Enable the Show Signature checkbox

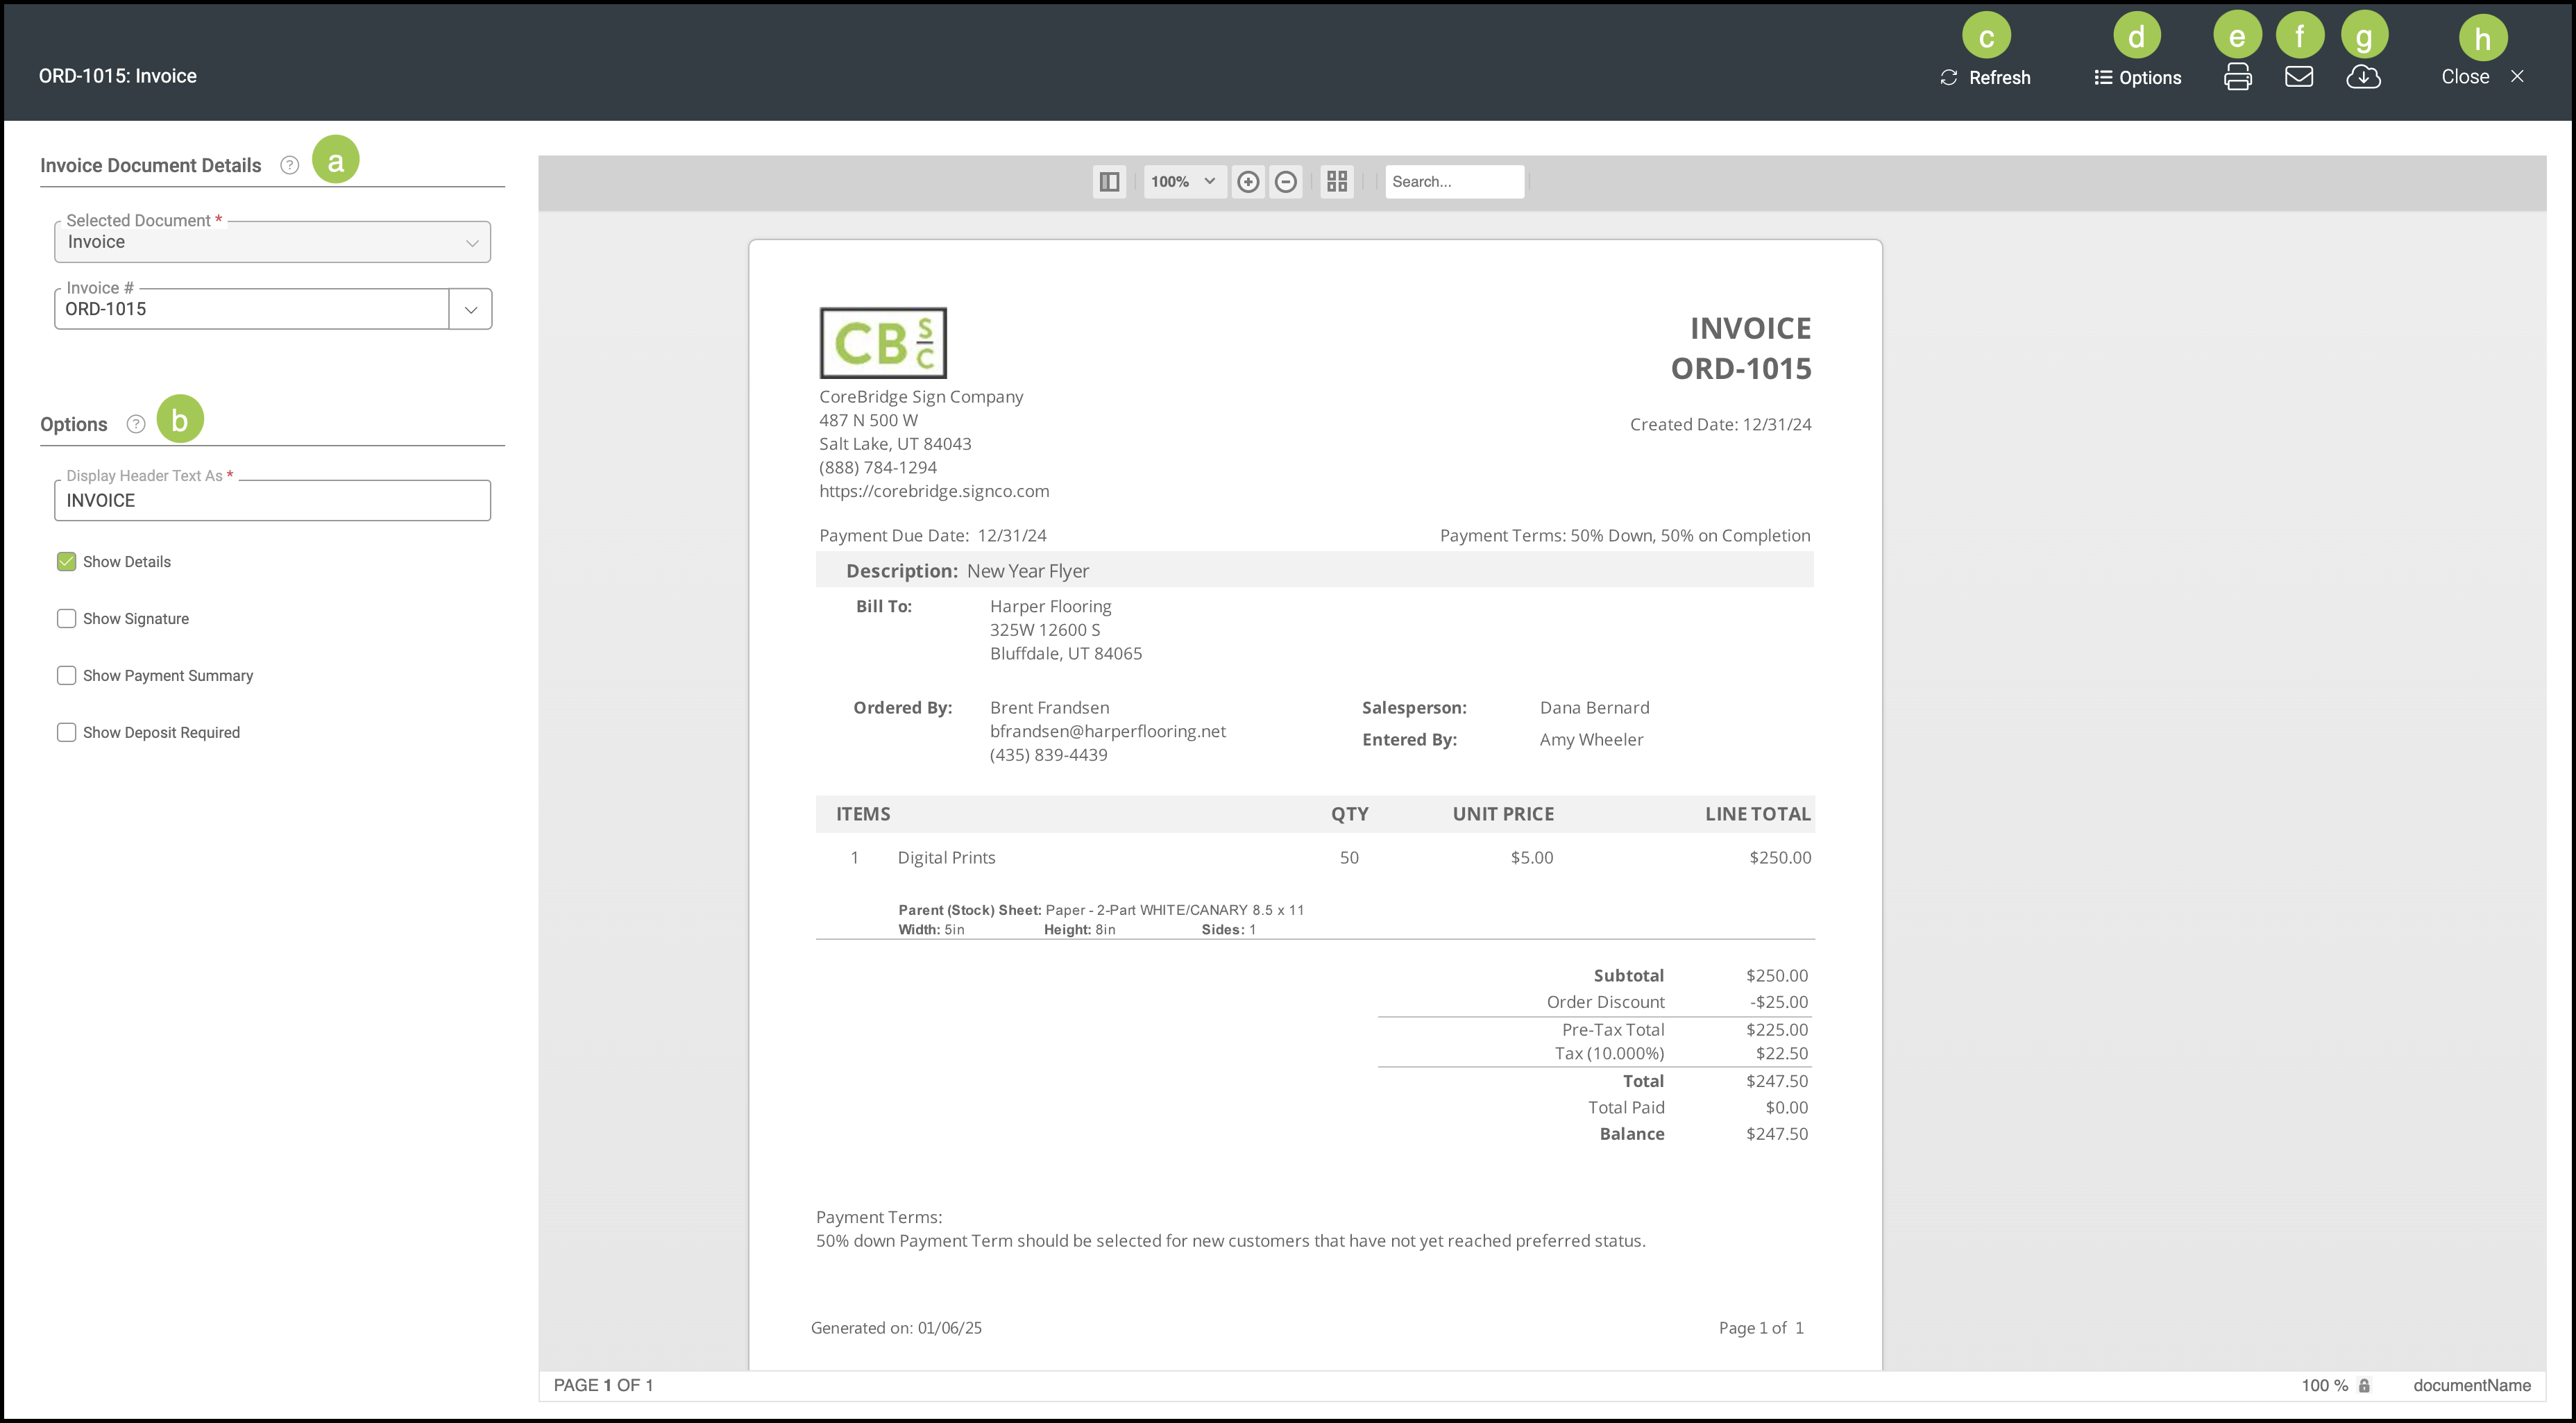(x=67, y=619)
